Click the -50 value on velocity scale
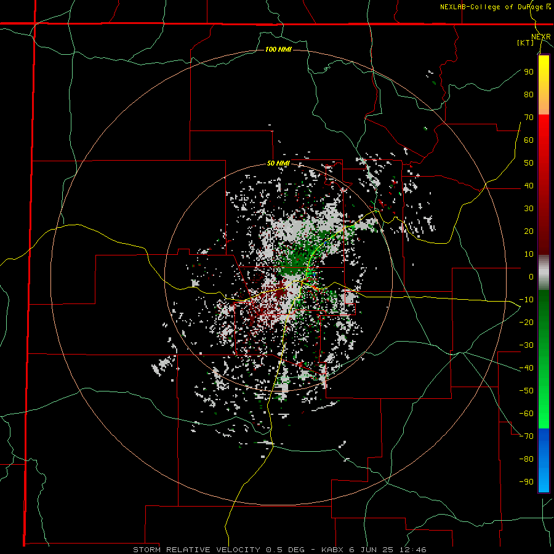 click(526, 391)
